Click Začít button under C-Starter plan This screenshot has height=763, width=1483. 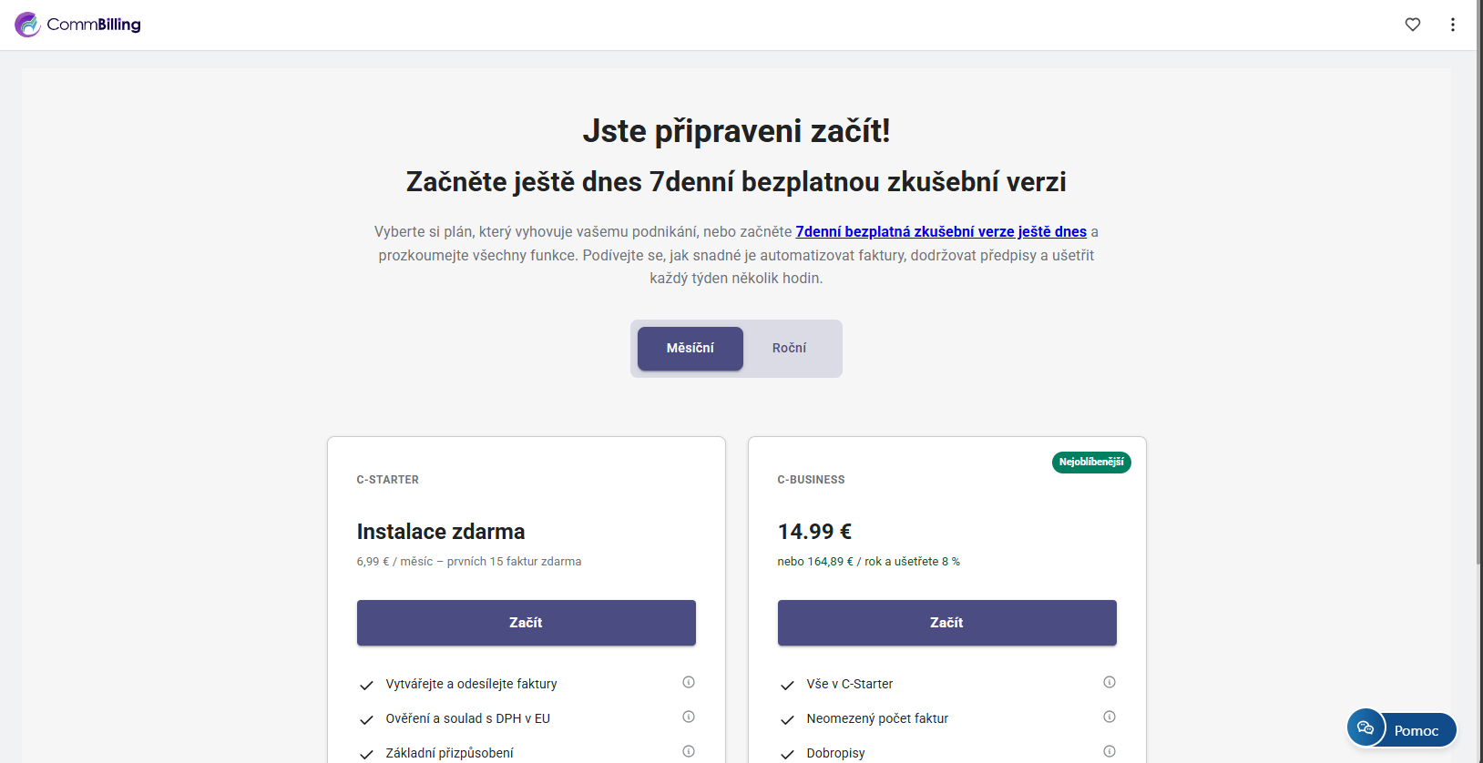pyautogui.click(x=526, y=623)
